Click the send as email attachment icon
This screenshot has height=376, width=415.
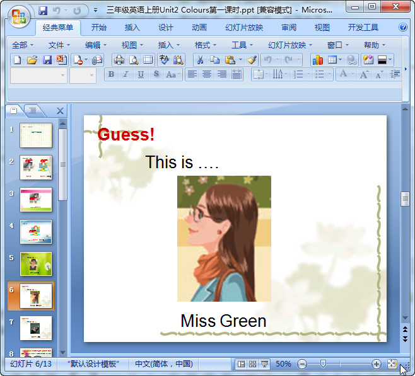(x=97, y=60)
